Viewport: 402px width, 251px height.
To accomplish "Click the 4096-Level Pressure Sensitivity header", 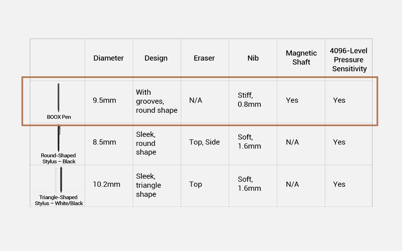I will [349, 60].
